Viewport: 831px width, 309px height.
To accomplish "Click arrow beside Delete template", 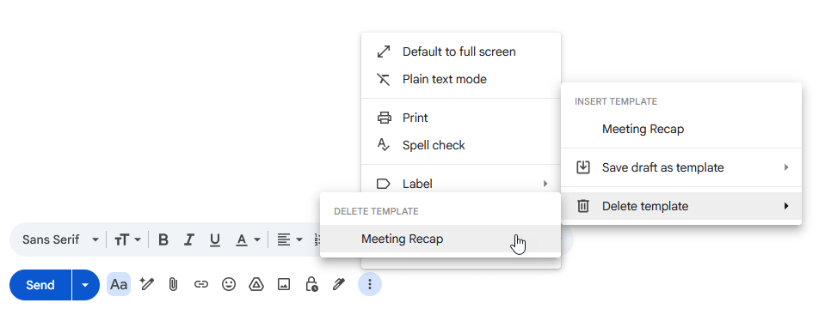I will tap(786, 206).
